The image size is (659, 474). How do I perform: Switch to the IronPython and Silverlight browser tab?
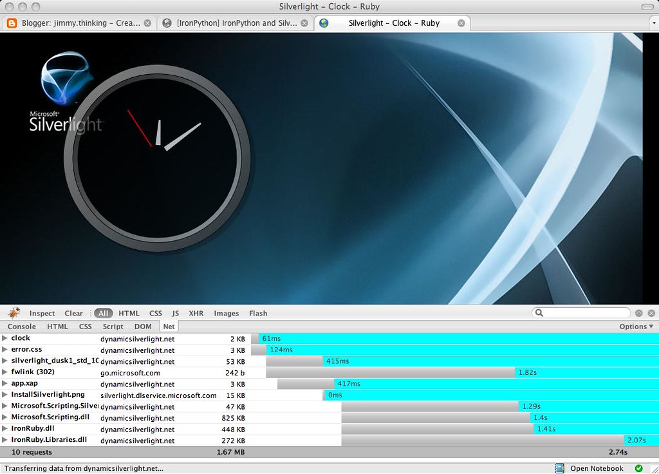coord(236,23)
